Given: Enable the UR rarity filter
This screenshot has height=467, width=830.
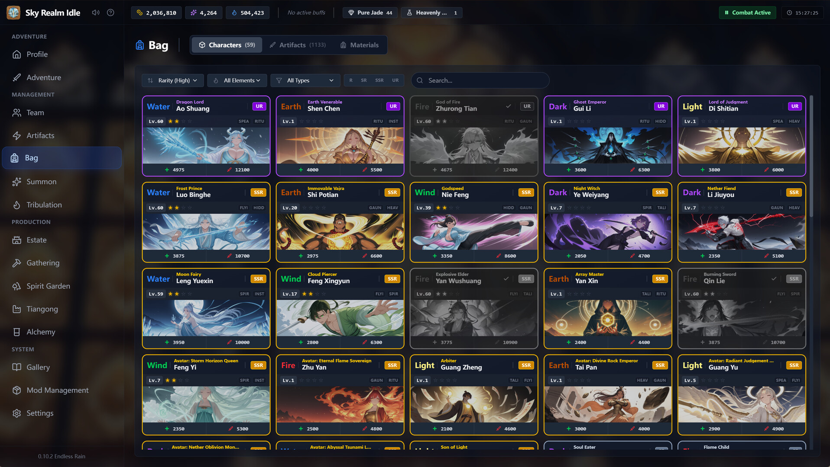Looking at the screenshot, I should pyautogui.click(x=395, y=80).
